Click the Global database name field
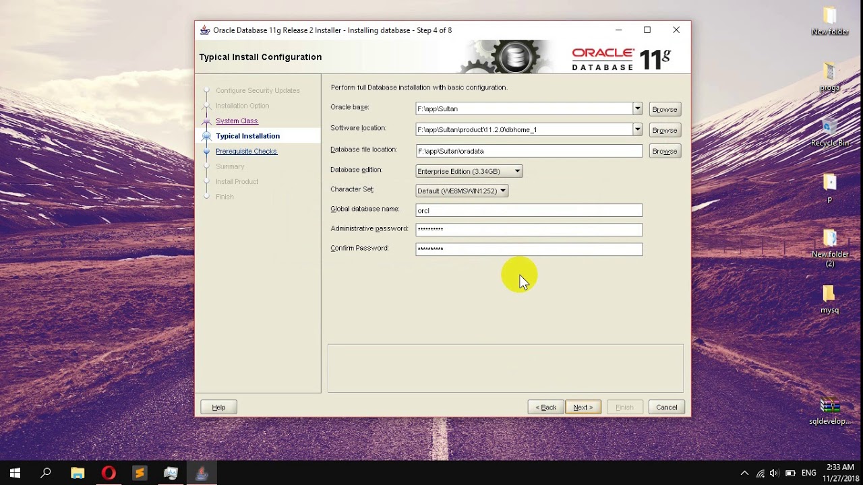Viewport: 863px width, 485px height. click(529, 210)
